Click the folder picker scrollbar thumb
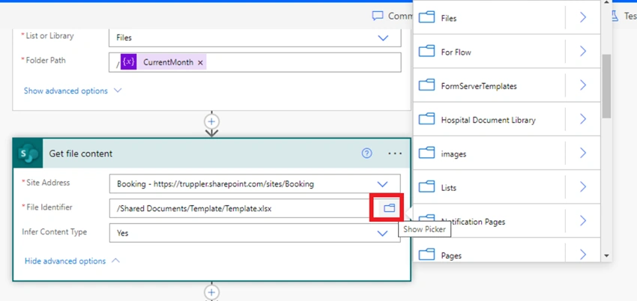Viewport: 637px width, 301px height. 606,86
